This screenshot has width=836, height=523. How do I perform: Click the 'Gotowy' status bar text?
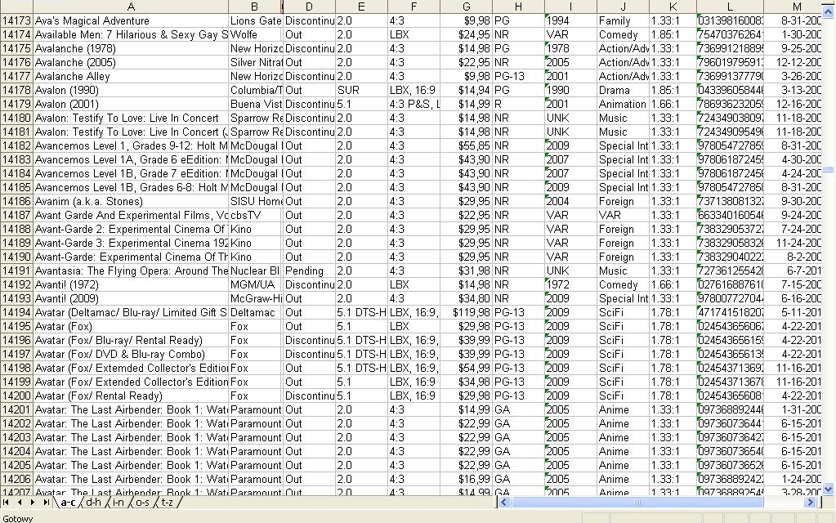point(18,518)
